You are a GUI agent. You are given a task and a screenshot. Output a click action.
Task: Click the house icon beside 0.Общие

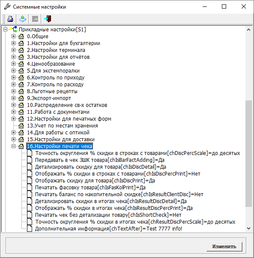(21, 36)
